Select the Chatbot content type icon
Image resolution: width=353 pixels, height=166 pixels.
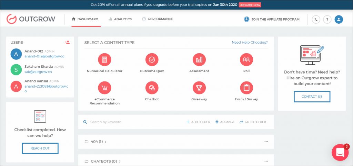[x=152, y=88]
